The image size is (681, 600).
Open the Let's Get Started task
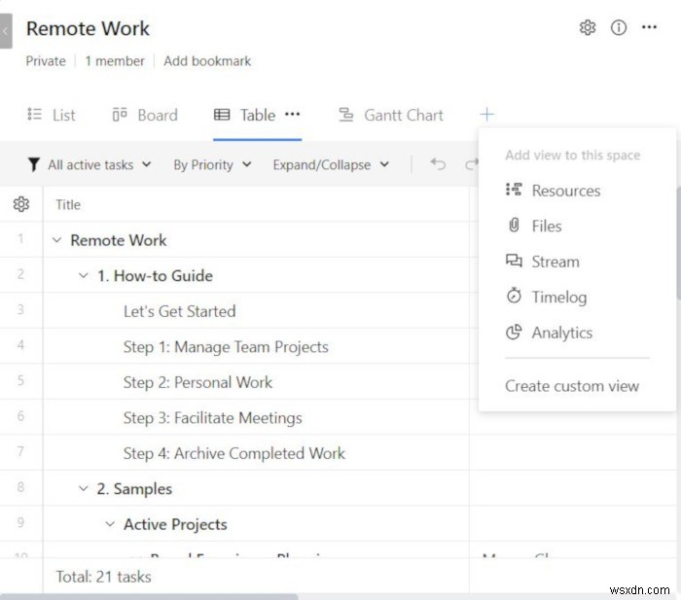[x=179, y=311]
